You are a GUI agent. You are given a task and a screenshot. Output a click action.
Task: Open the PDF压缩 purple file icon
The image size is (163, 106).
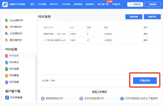coord(6,82)
